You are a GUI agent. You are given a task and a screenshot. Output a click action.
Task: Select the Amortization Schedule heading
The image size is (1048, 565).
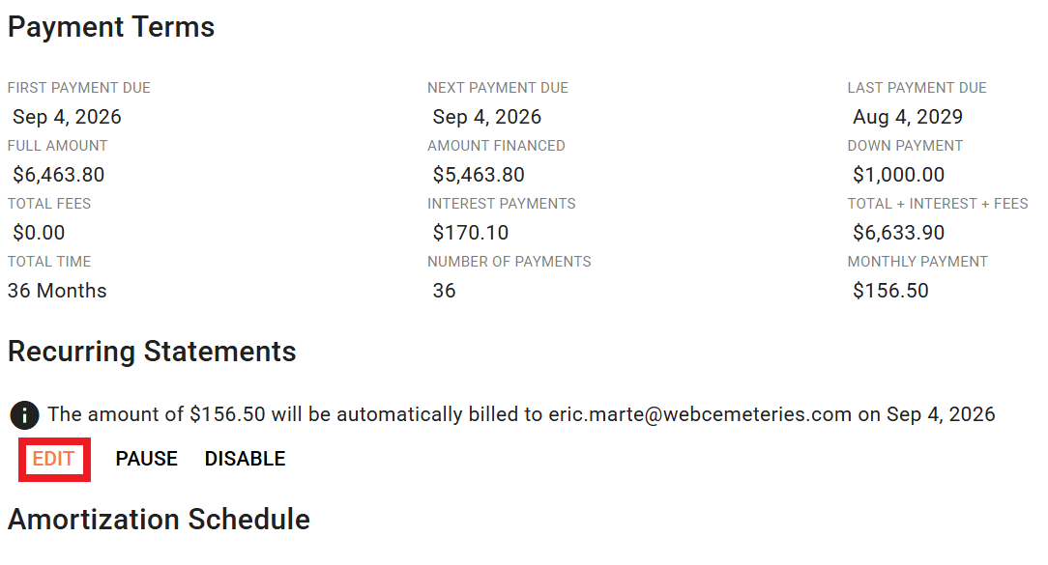(160, 520)
